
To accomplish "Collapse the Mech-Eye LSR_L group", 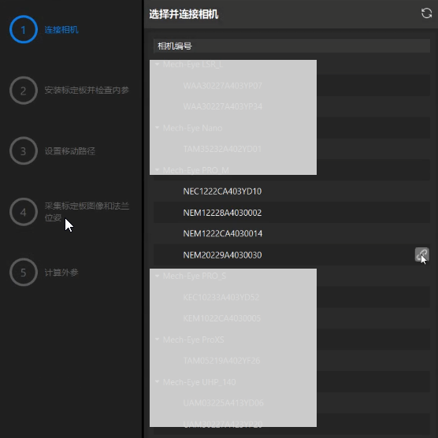I will tap(158, 65).
